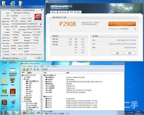Select SPD in the EVEREST tree

pos(29,89)
